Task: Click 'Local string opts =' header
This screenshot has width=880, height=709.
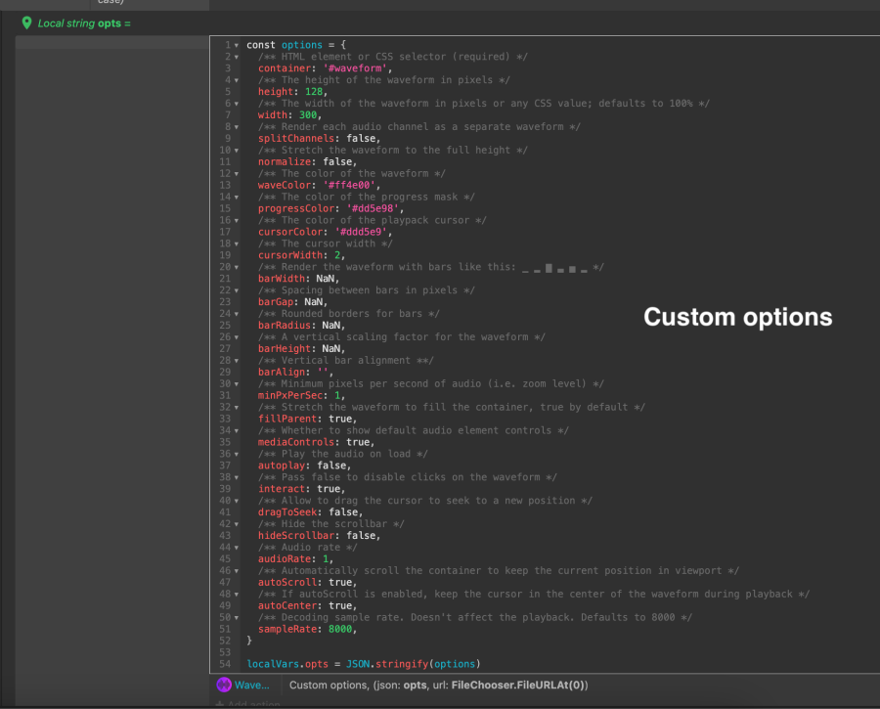Action: (84, 23)
